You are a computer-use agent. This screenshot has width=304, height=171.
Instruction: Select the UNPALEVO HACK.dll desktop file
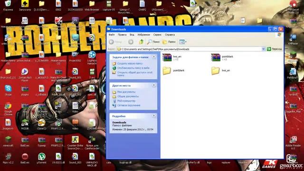92,160
